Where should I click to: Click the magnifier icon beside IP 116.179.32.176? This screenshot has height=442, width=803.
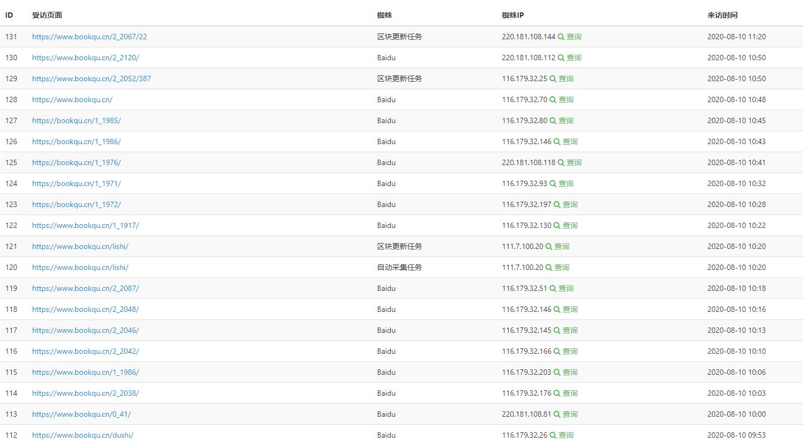click(557, 393)
